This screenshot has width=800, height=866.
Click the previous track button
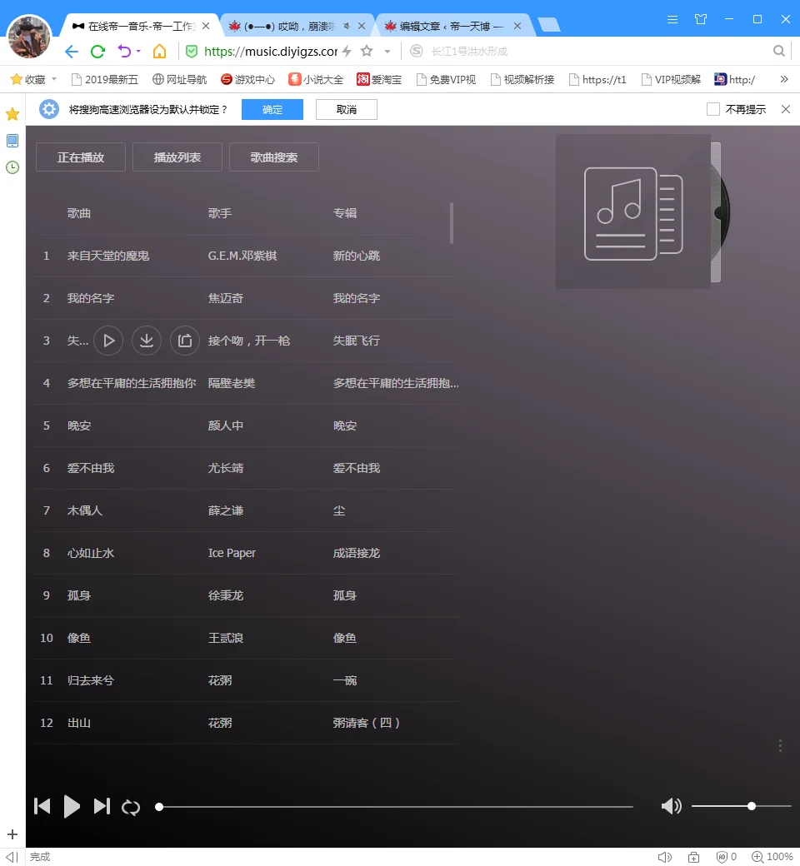tap(42, 806)
